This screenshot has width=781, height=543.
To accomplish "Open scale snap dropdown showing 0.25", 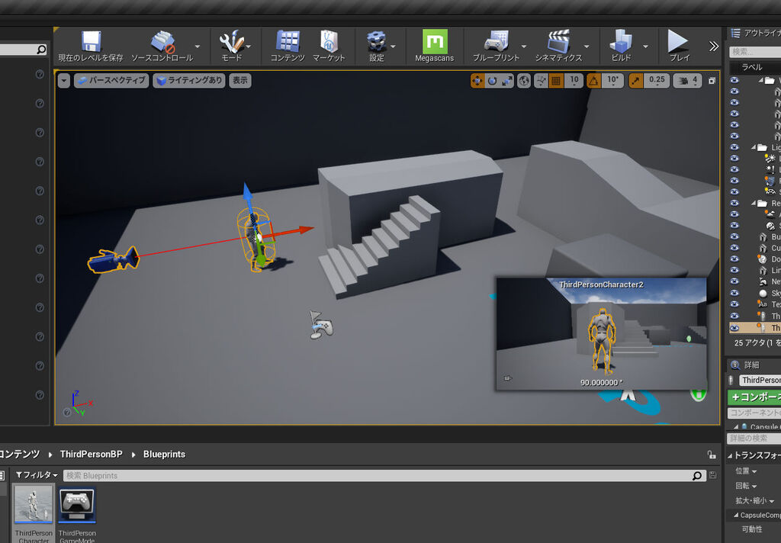I will [x=657, y=81].
